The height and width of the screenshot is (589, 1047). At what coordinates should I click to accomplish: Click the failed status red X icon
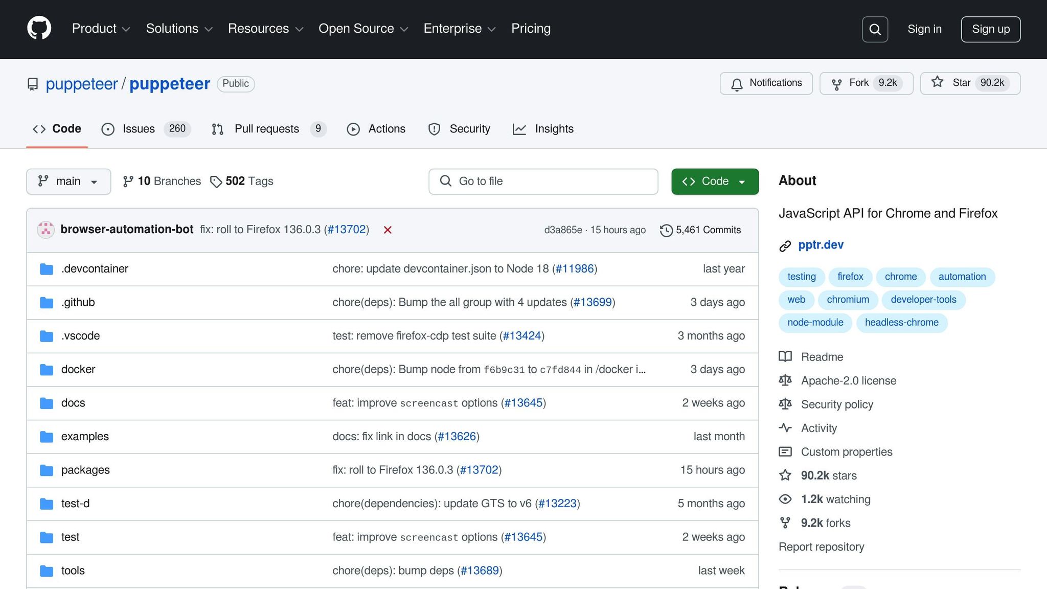tap(388, 230)
